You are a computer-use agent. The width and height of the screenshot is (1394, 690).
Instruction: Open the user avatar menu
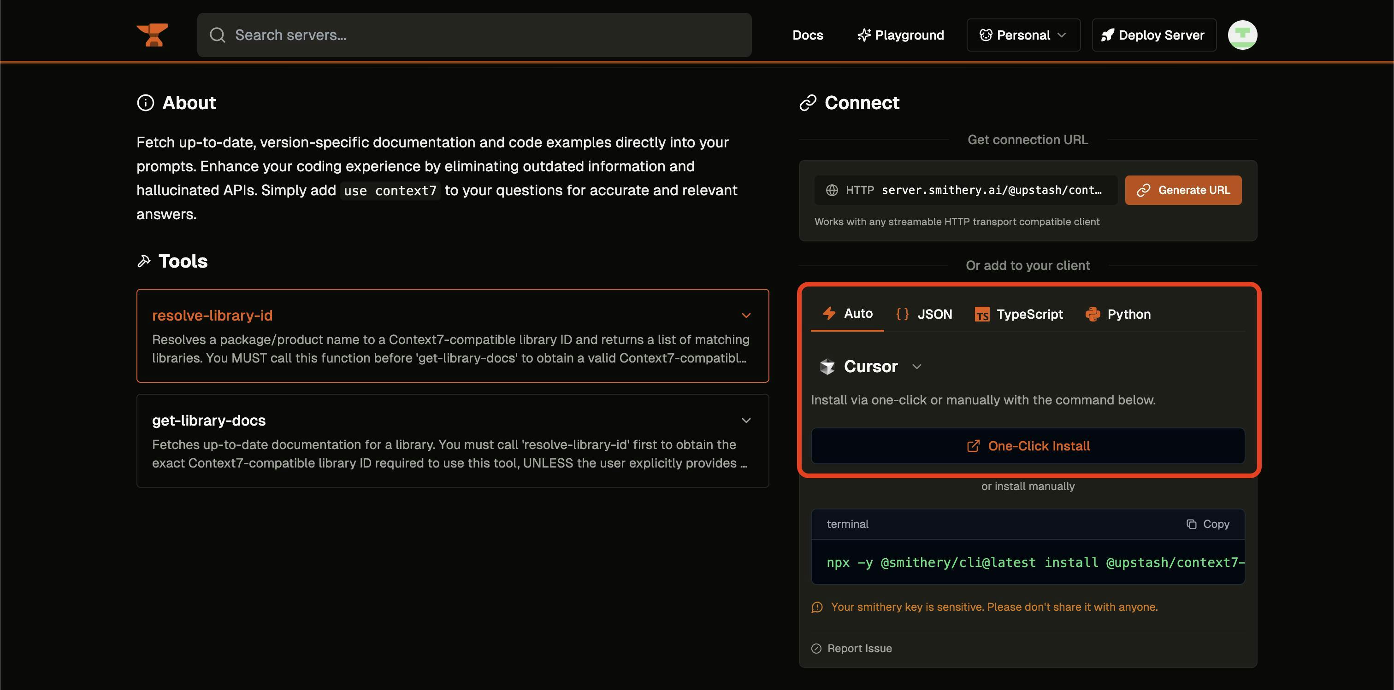[x=1242, y=35]
